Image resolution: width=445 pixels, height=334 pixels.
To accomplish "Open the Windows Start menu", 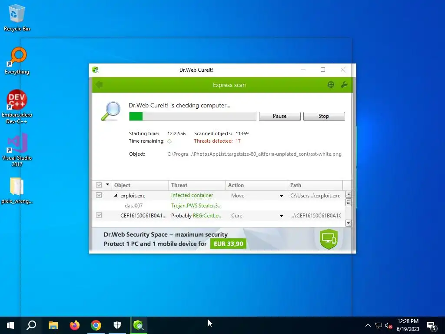I will point(10,325).
